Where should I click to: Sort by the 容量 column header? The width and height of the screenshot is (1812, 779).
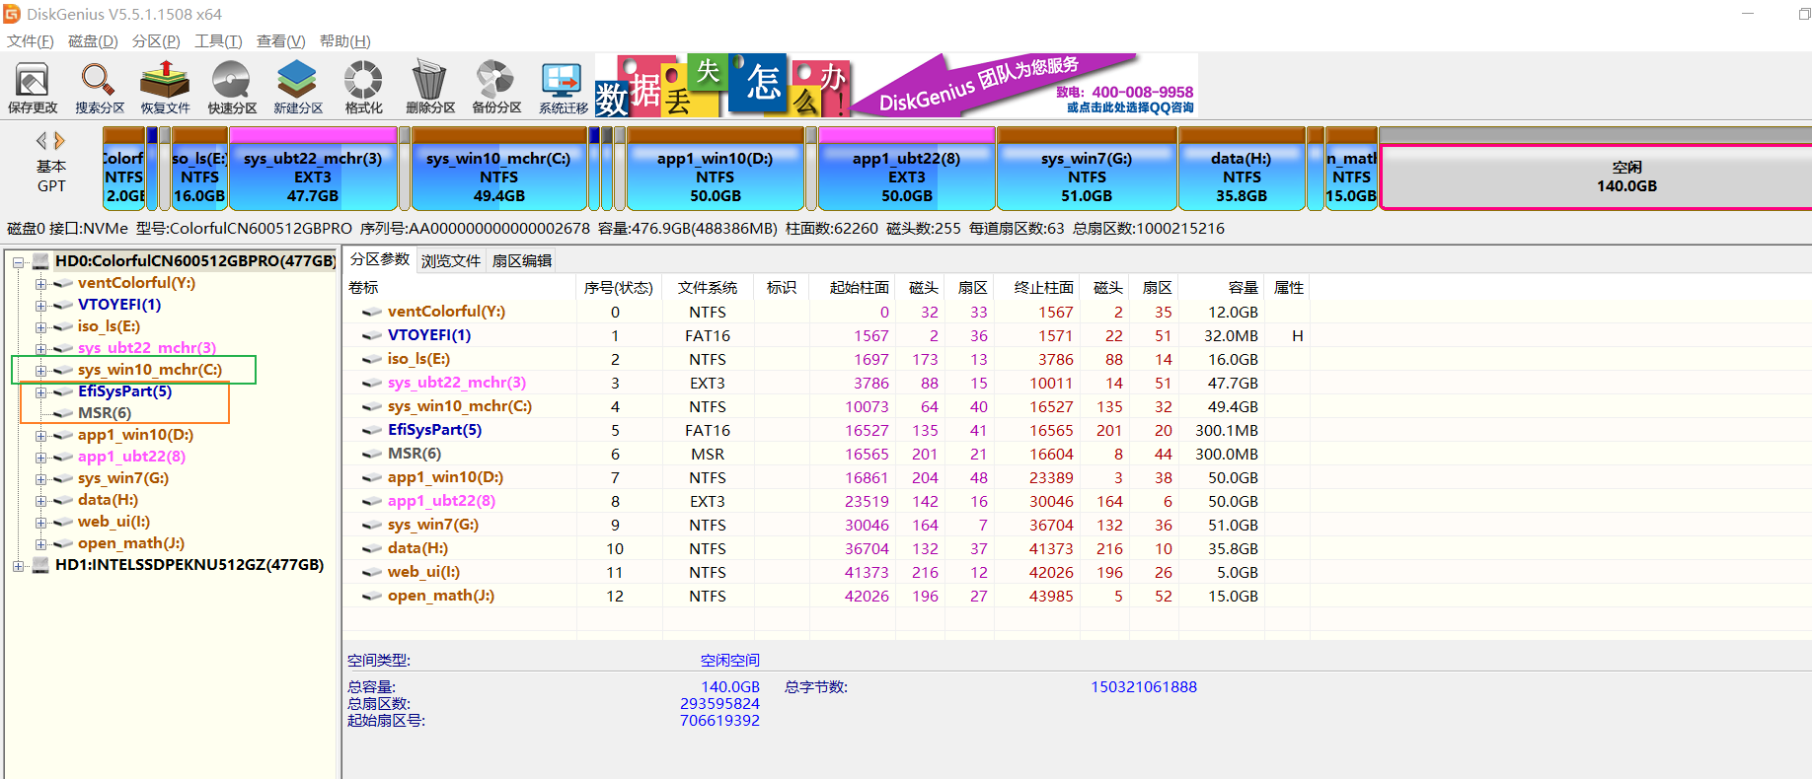point(1220,288)
